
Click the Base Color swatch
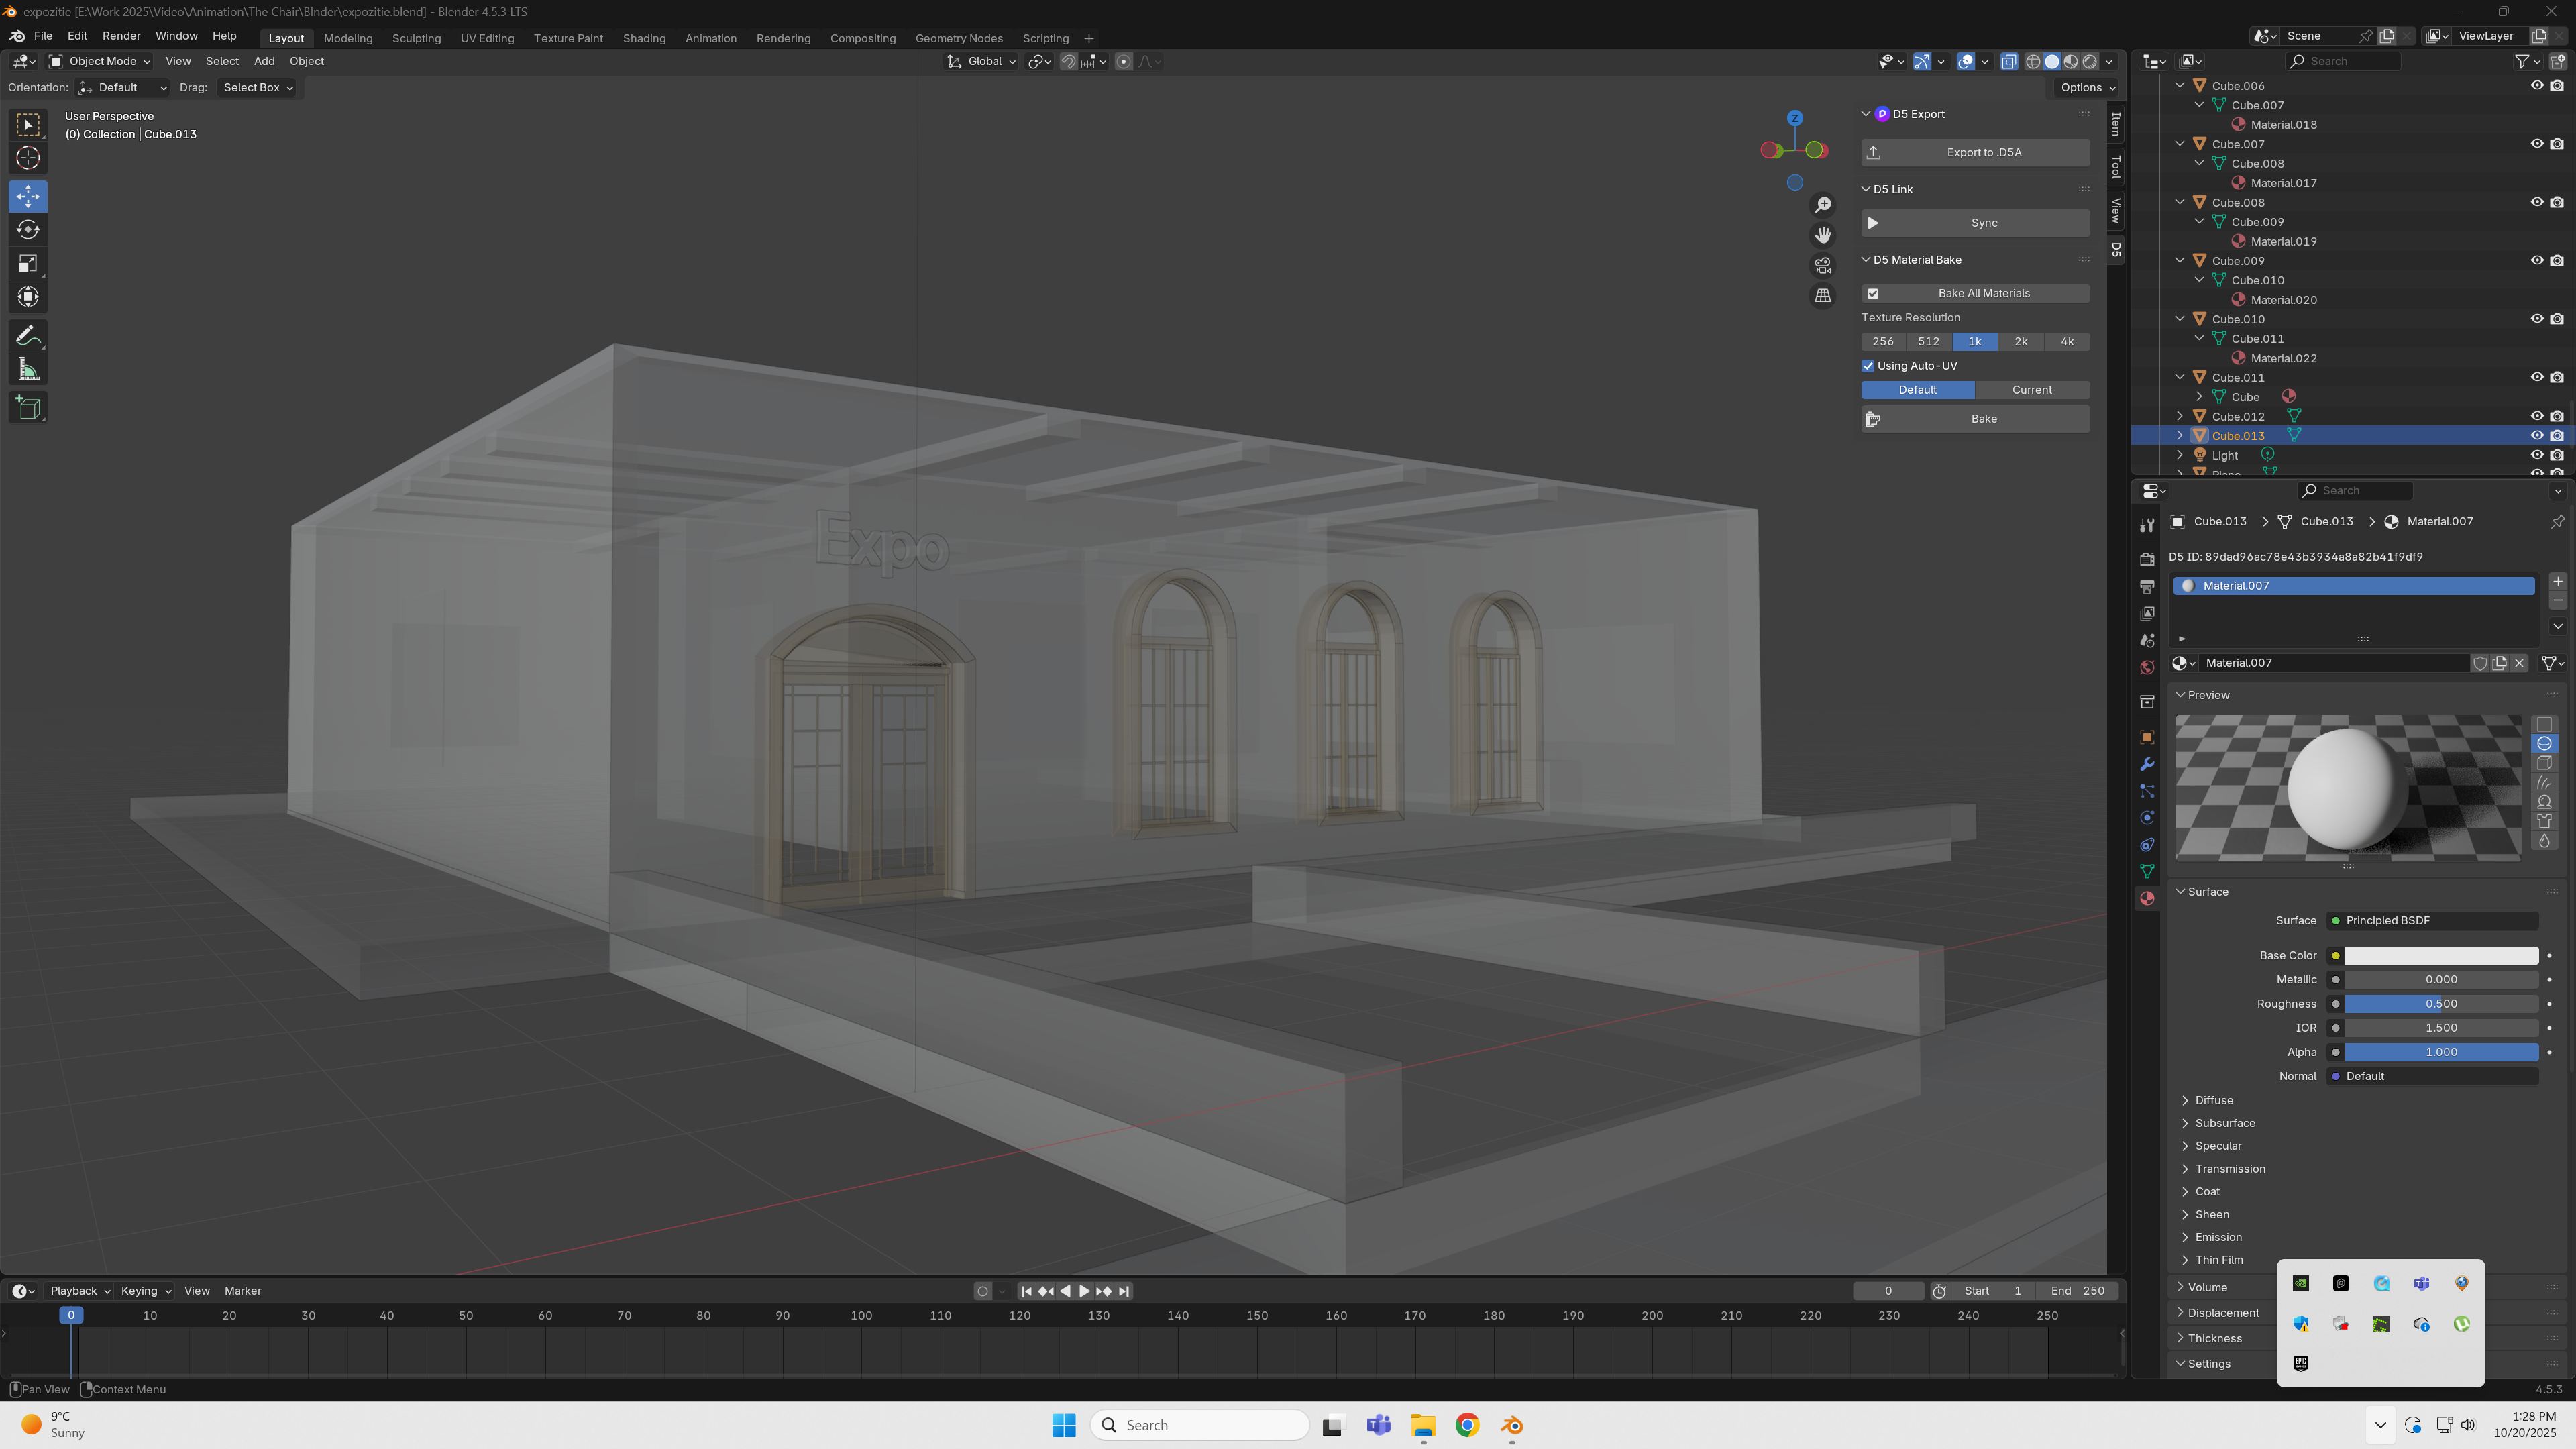(x=2440, y=956)
